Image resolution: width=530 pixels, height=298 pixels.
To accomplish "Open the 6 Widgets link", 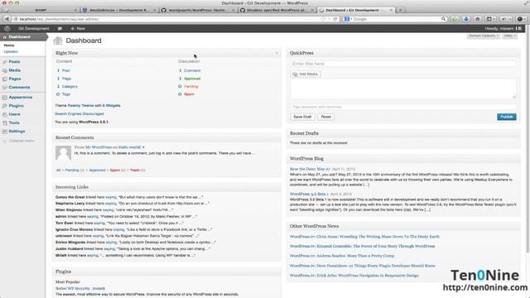I will point(111,105).
